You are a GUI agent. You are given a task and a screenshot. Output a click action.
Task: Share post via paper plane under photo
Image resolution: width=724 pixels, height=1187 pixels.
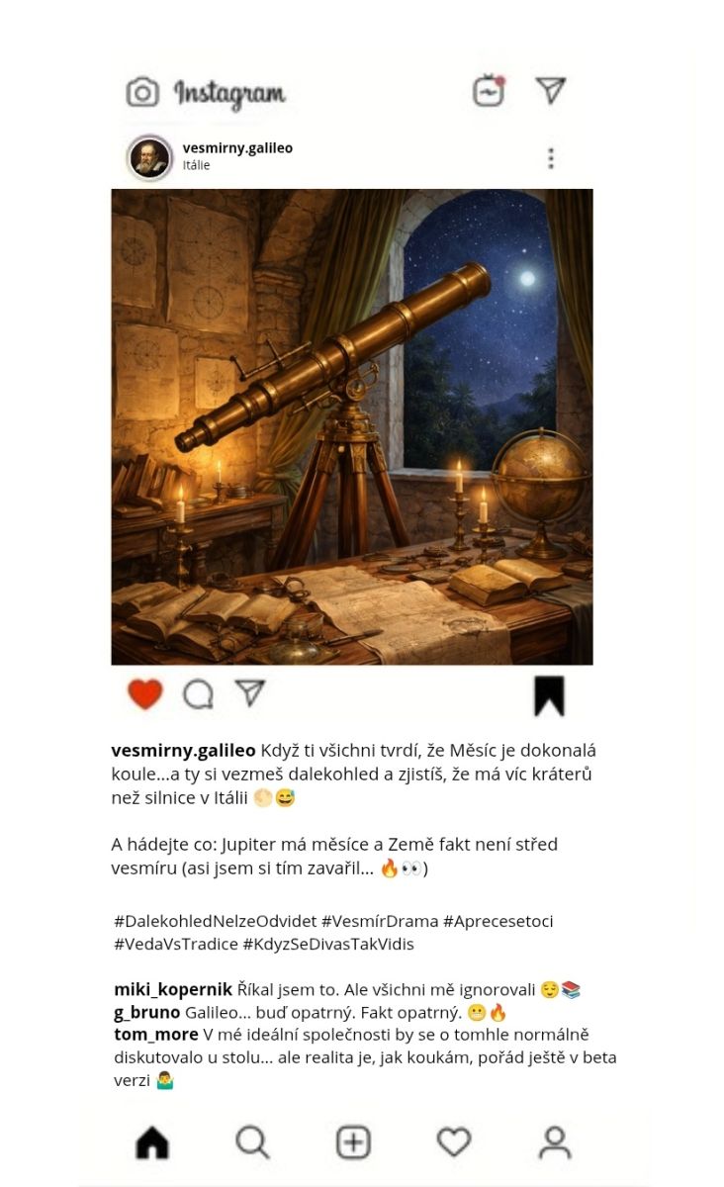[250, 692]
